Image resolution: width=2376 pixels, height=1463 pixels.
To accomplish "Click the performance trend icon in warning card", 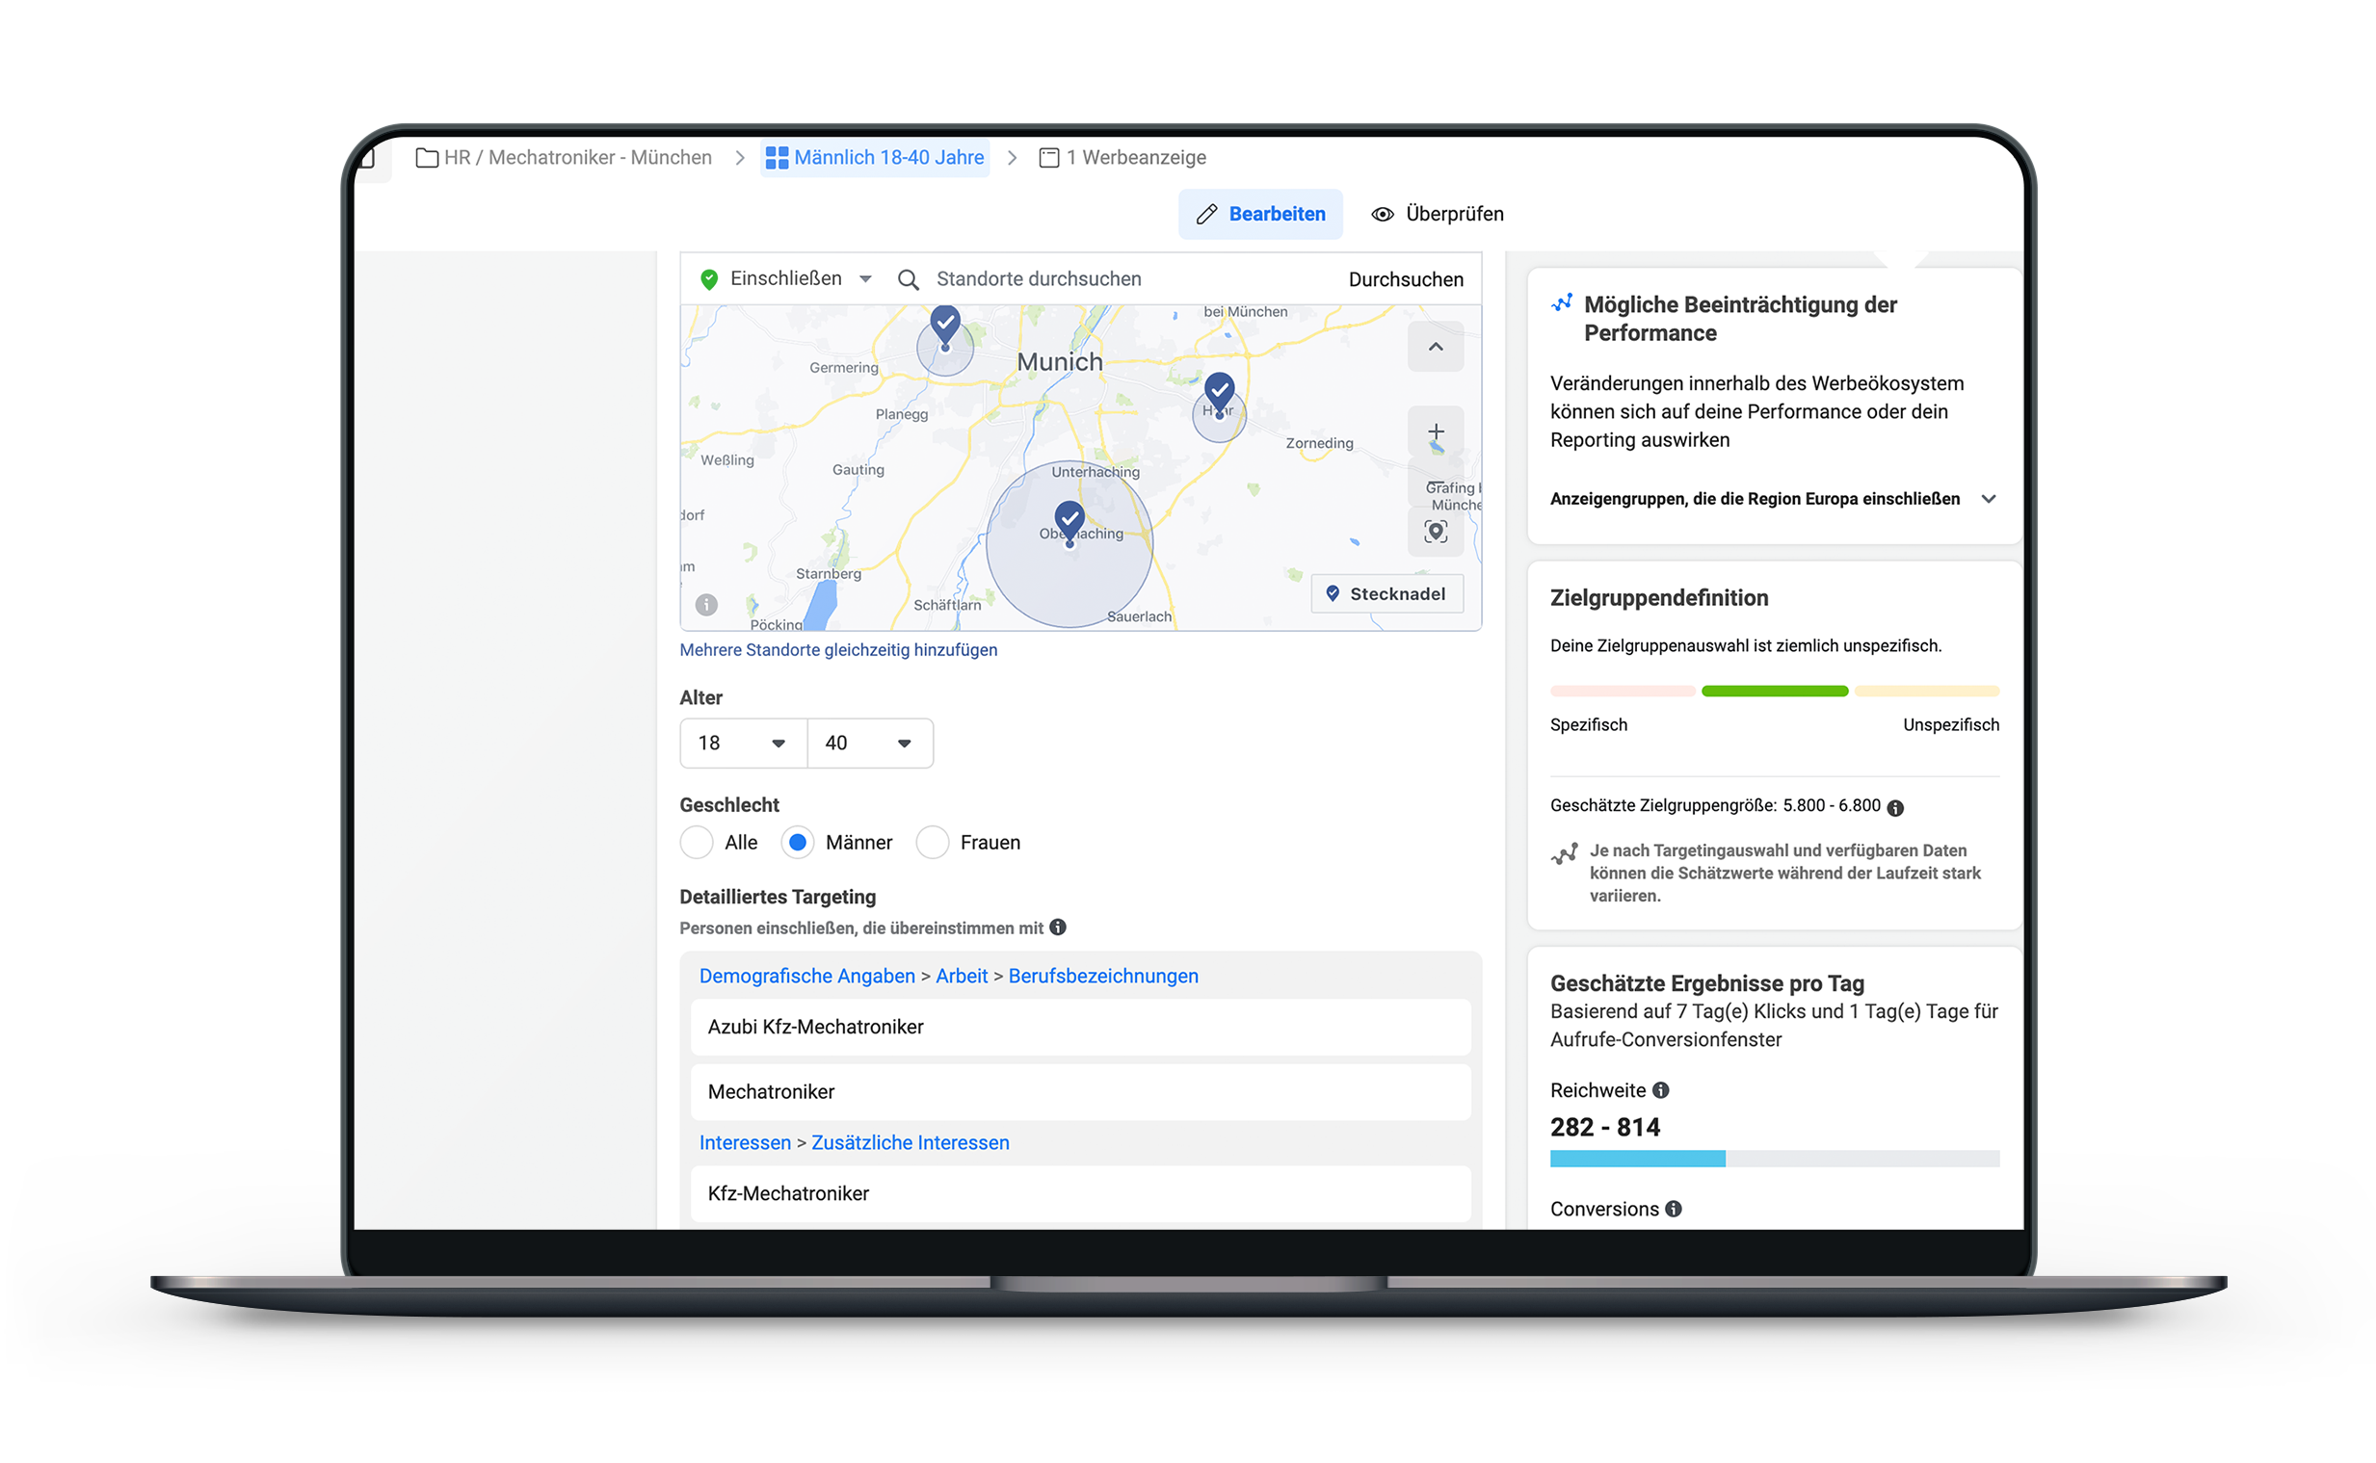I will coord(1561,303).
